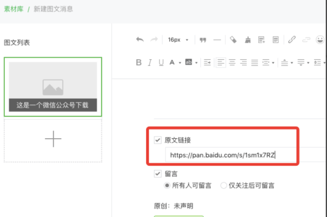Expand the font color arrow
Image resolution: width=327 pixels, height=217 pixels.
tap(180, 63)
